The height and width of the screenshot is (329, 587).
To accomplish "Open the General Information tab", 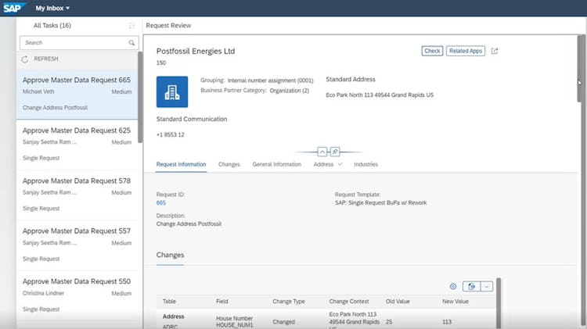I will tap(276, 165).
